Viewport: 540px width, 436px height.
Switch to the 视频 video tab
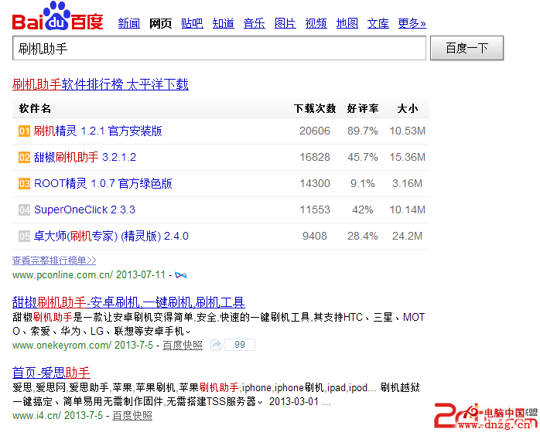click(316, 23)
